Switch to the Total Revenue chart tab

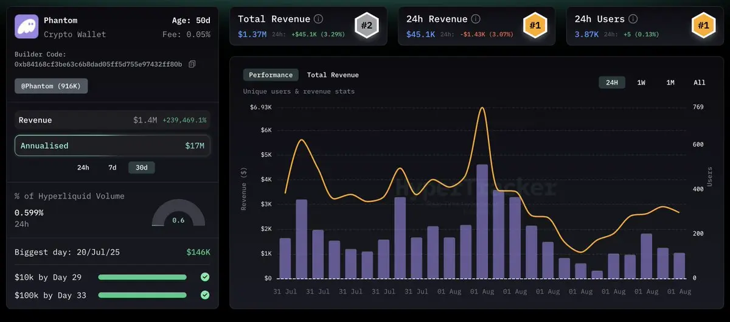click(x=333, y=75)
